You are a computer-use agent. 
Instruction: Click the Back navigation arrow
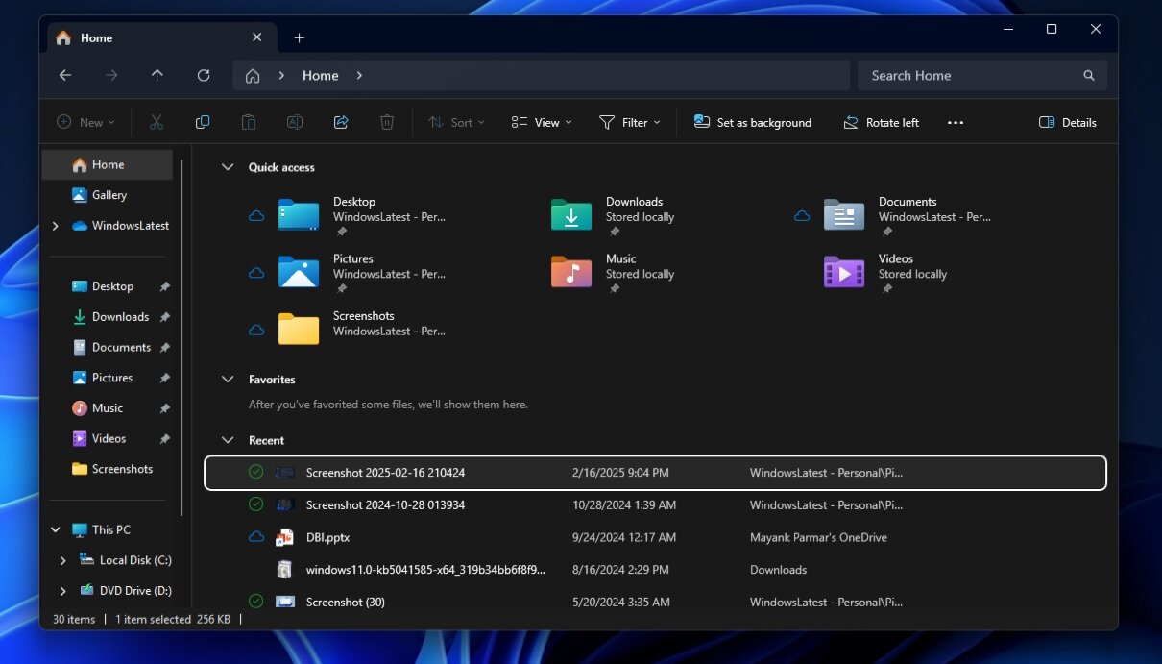tap(65, 76)
